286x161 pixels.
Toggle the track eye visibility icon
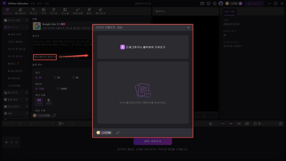pos(11,142)
